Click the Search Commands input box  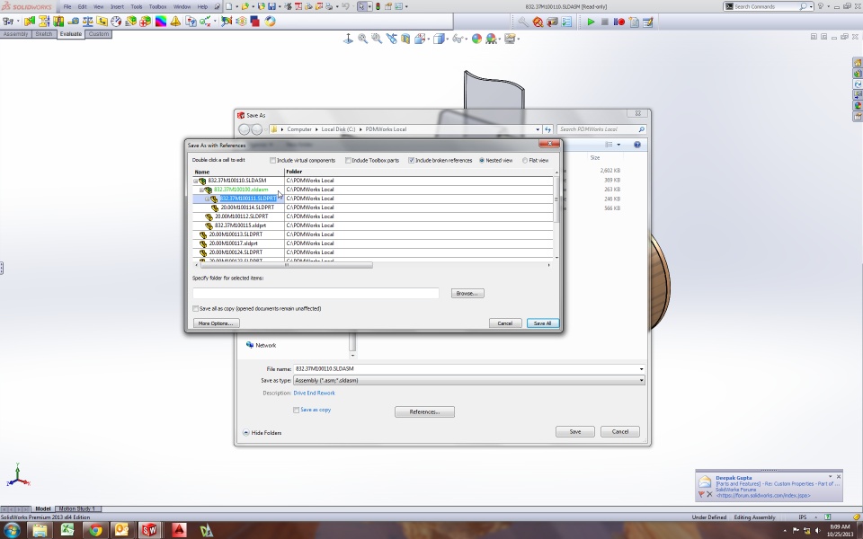coord(766,6)
